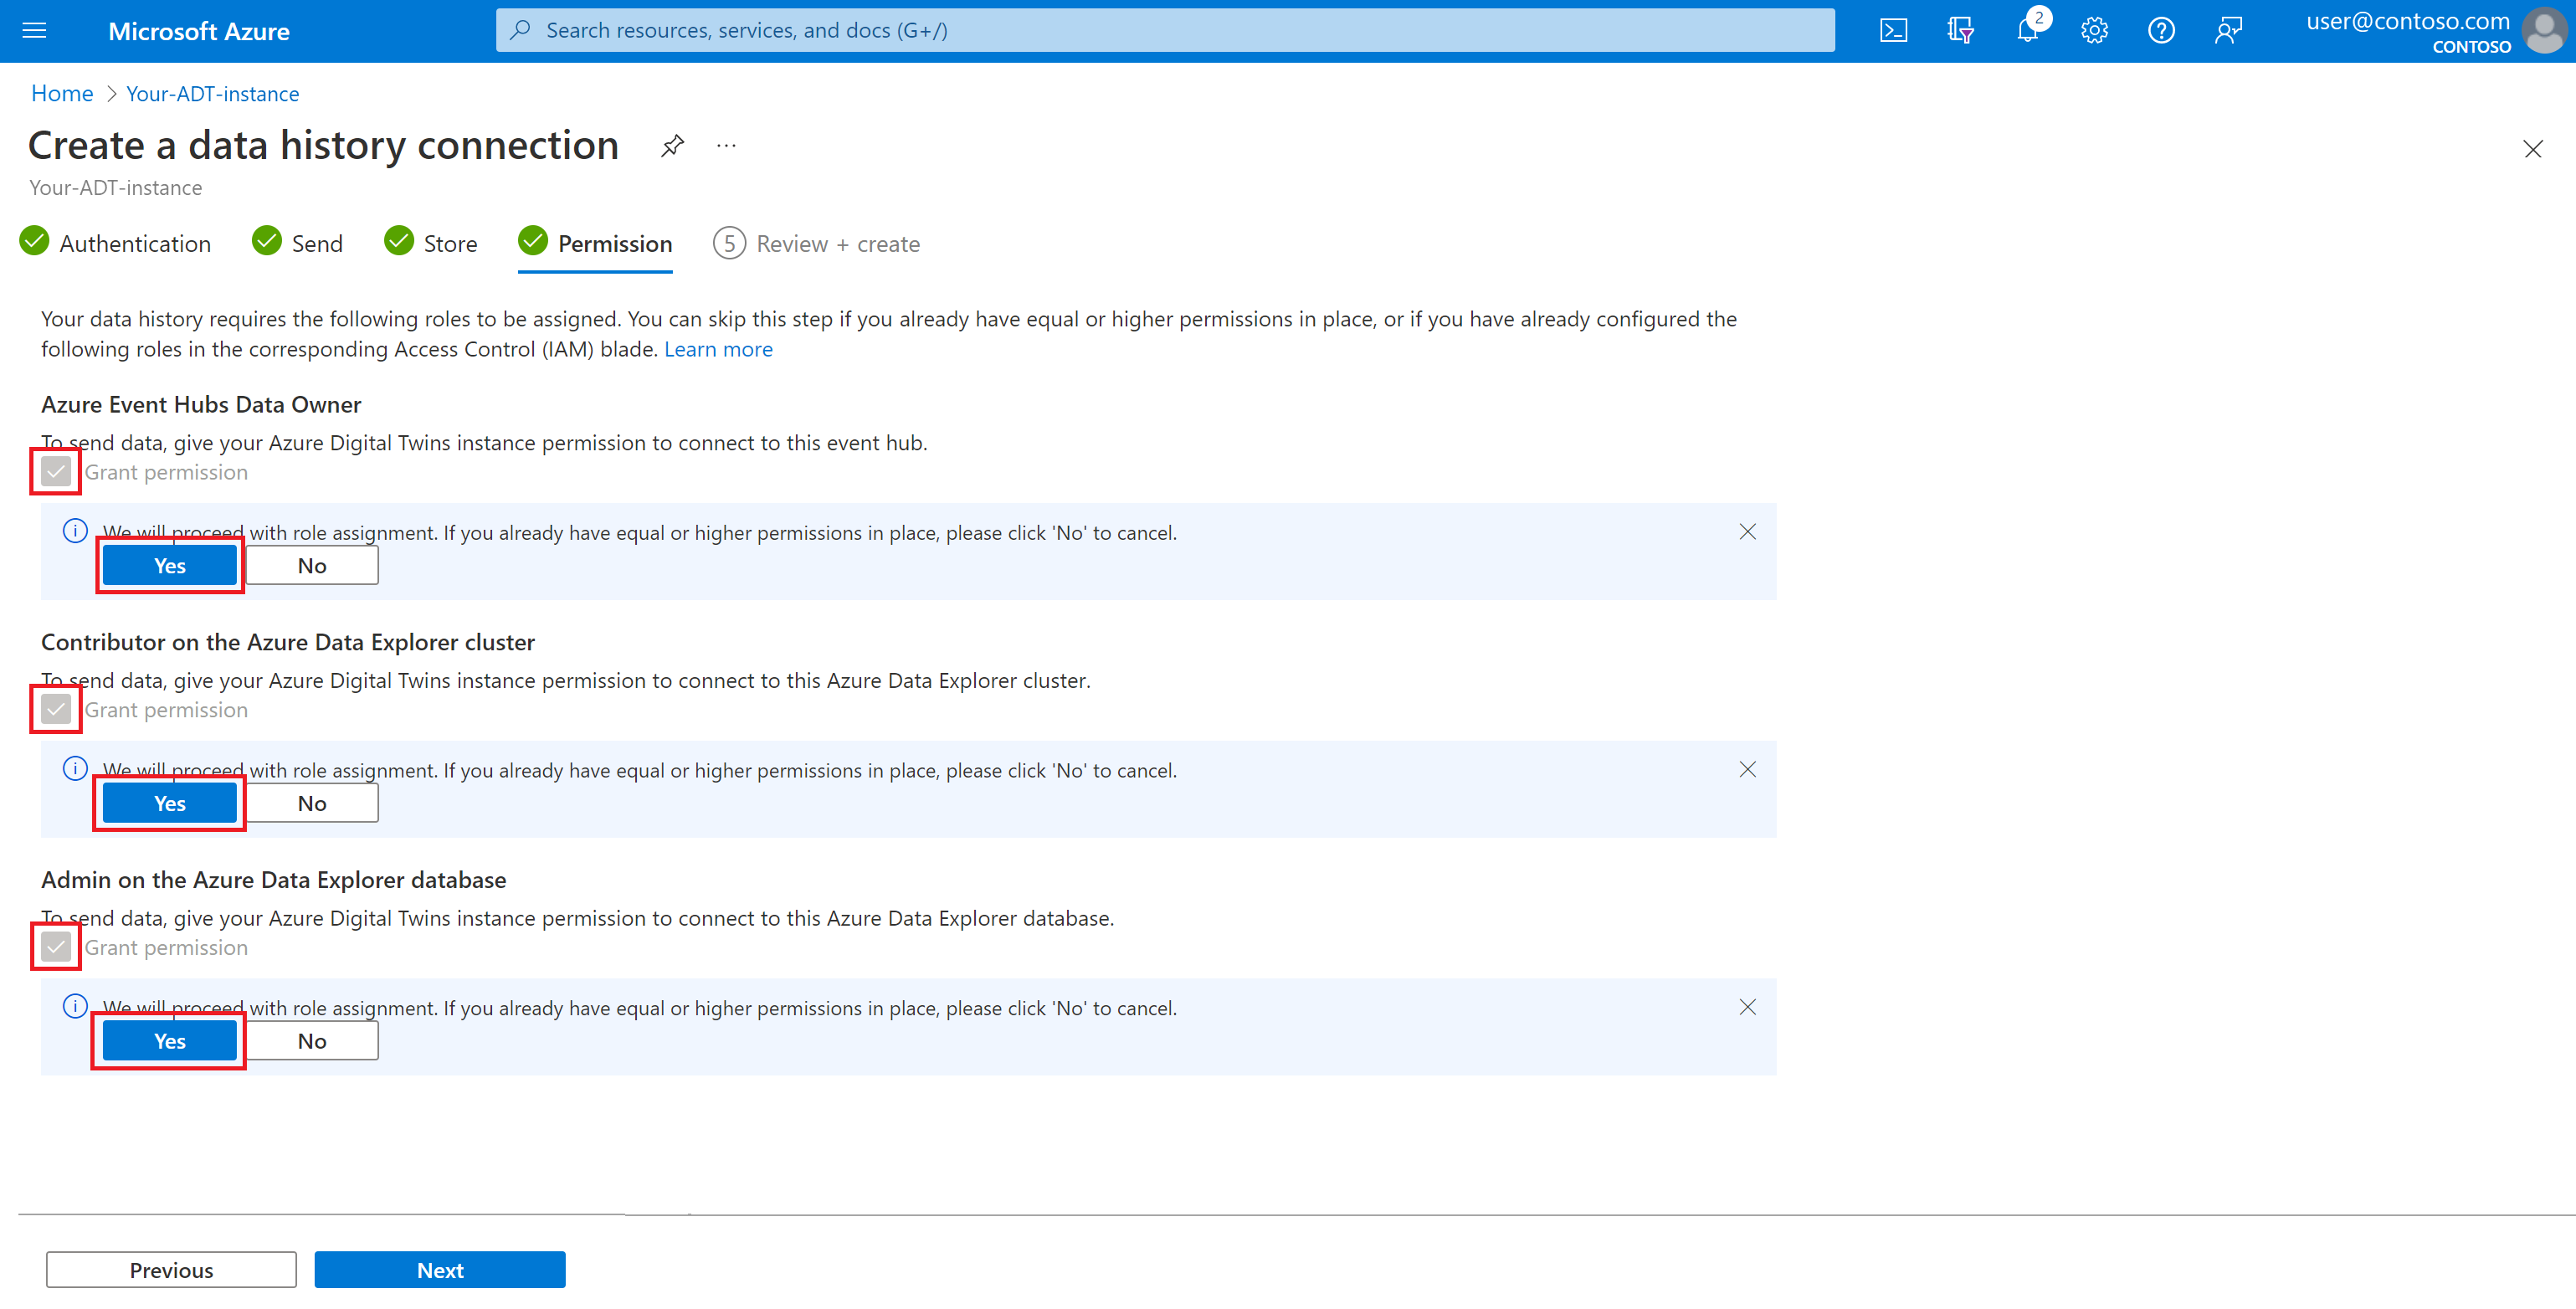
Task: Click the Feedback icon in header
Action: 2228,31
